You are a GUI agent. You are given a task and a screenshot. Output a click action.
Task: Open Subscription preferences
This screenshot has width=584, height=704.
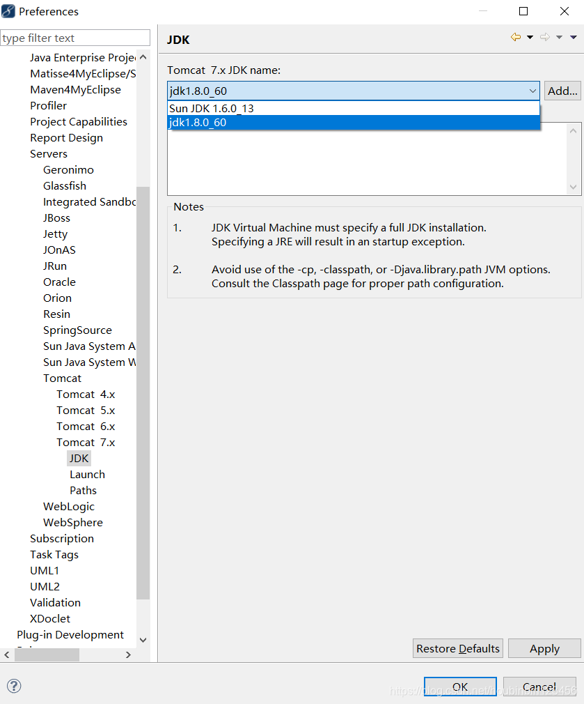coord(62,538)
